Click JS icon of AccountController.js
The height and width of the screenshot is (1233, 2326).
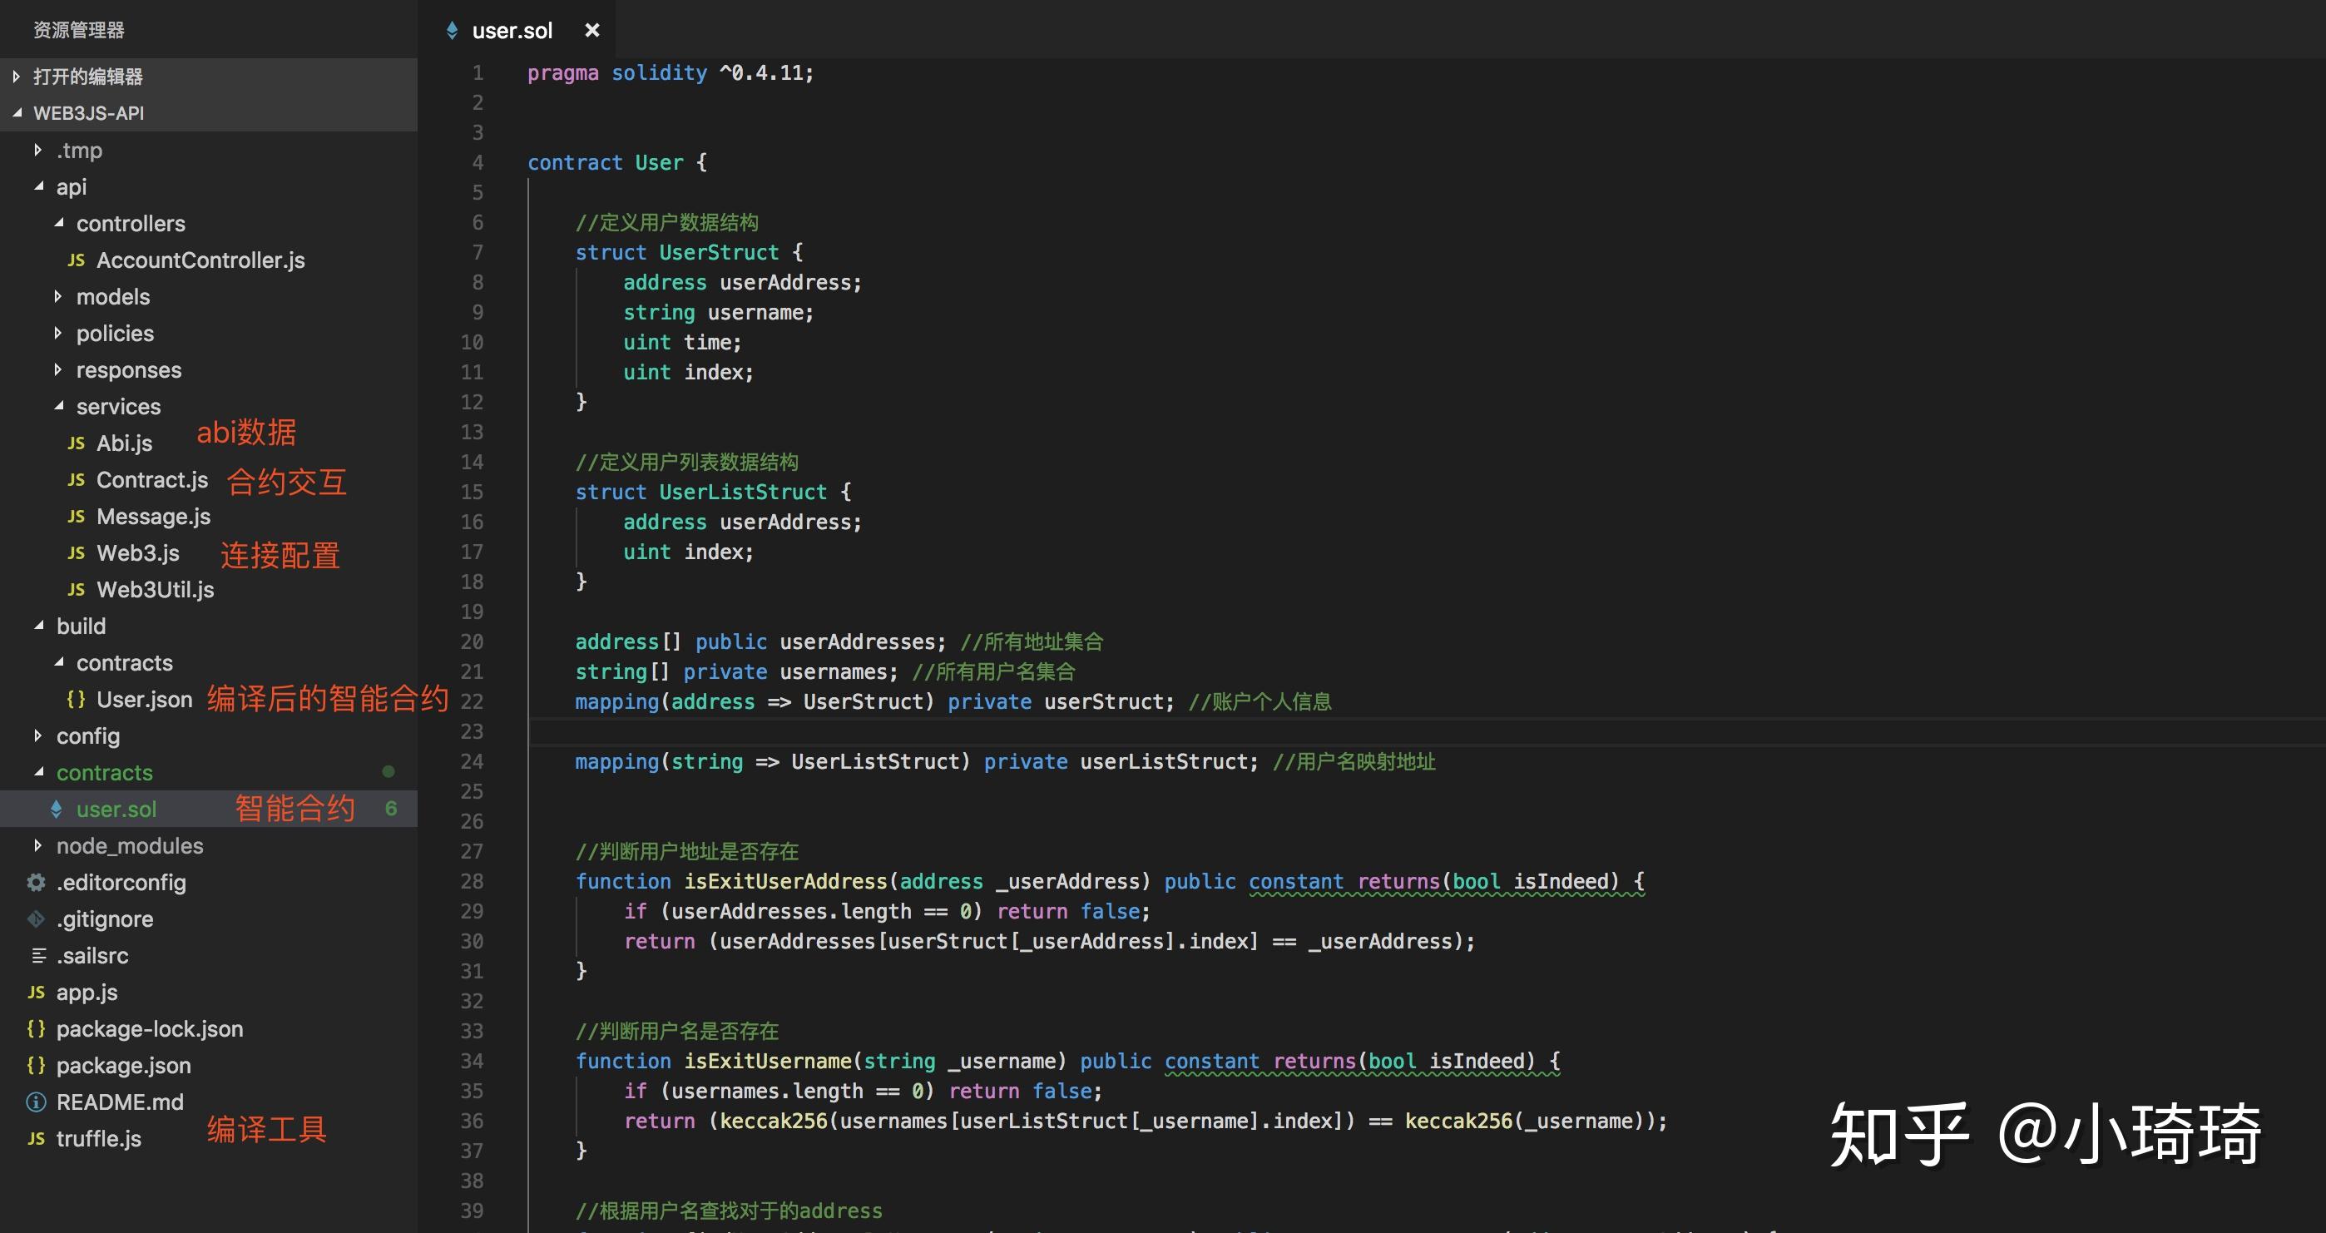pos(76,260)
